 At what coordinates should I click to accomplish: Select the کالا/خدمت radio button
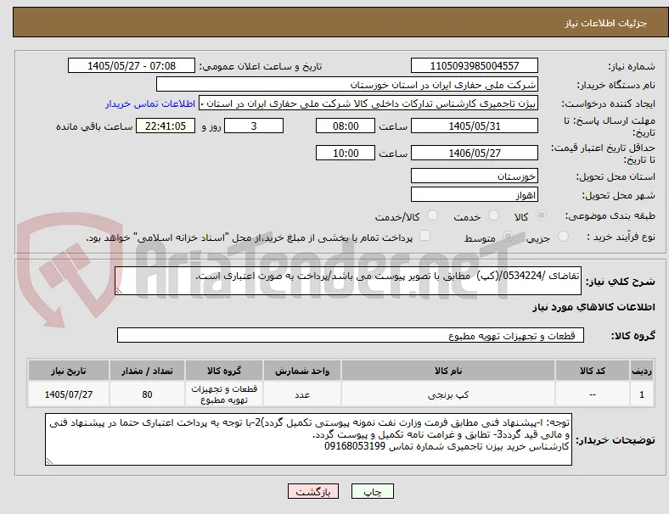click(433, 215)
